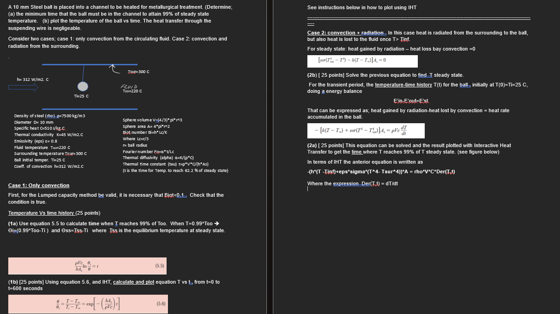Click the "(1a) Use equation 5.5" paragraph
Screen dimensions: 560x314
(x=117, y=227)
